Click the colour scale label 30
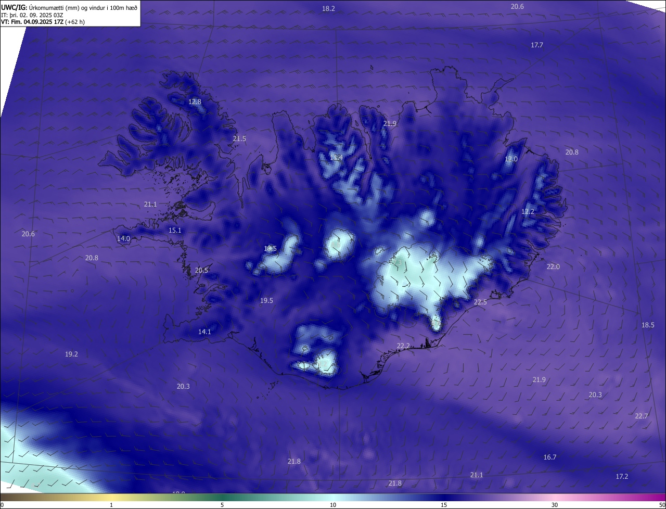The width and height of the screenshot is (666, 509). point(555,505)
